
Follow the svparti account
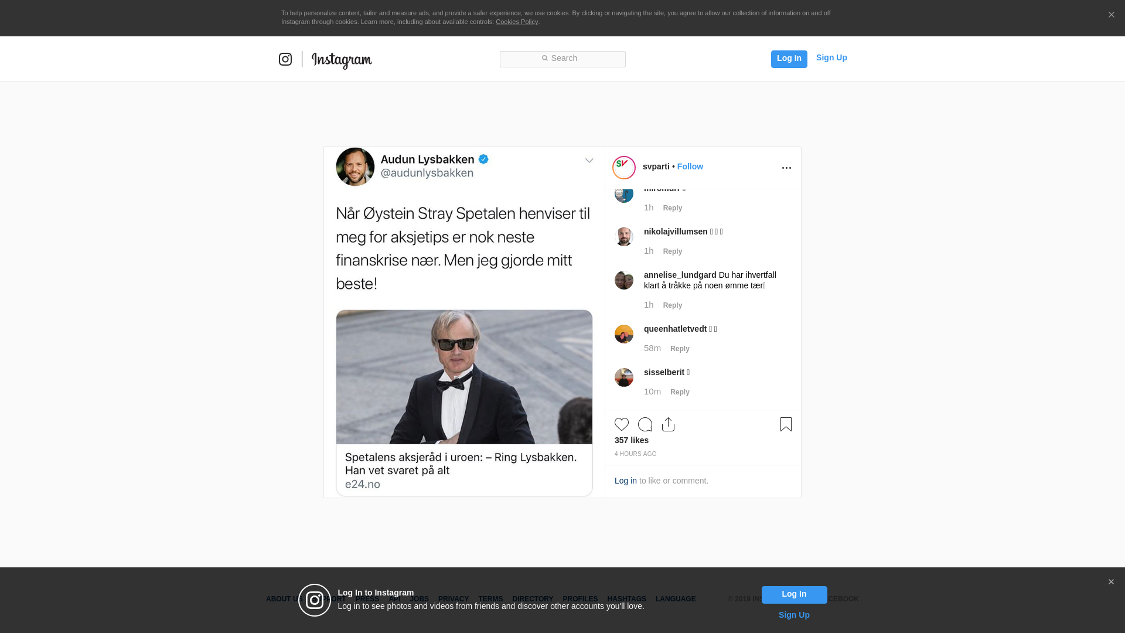(690, 166)
